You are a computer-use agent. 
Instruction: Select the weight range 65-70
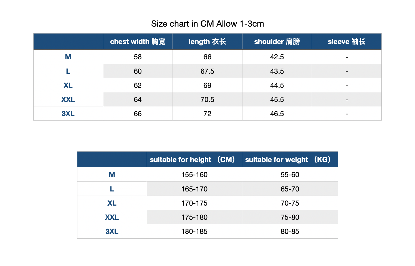(x=290, y=189)
